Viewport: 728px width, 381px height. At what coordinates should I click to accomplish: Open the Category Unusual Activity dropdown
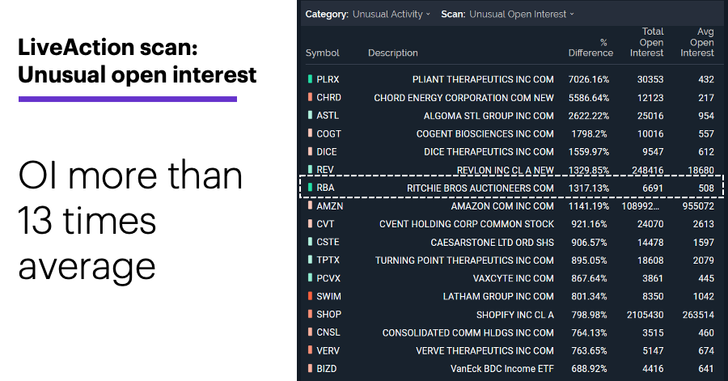pyautogui.click(x=392, y=15)
